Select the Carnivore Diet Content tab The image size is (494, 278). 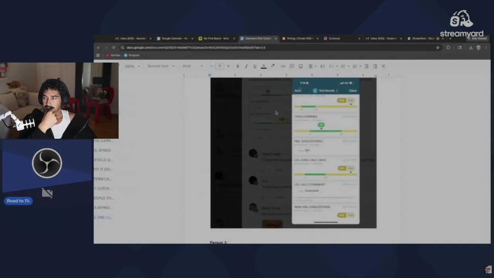(258, 39)
